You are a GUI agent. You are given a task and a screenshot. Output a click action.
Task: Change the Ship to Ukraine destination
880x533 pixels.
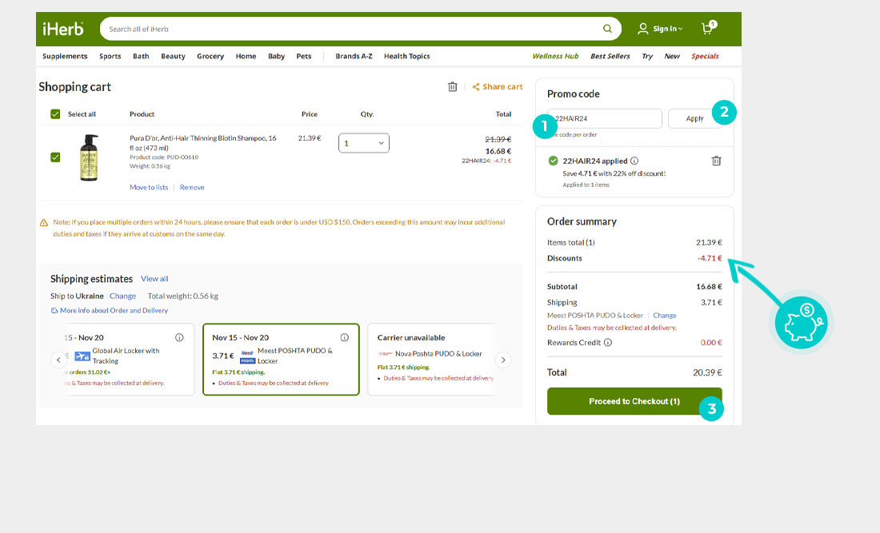(x=122, y=296)
